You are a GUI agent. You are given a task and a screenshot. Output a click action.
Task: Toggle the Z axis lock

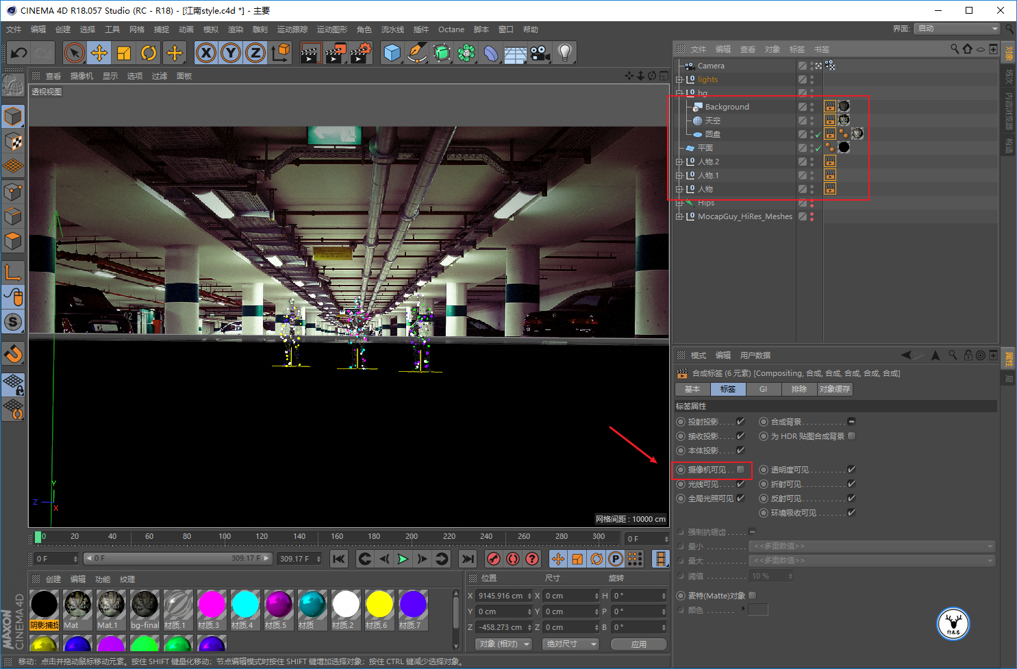point(255,53)
